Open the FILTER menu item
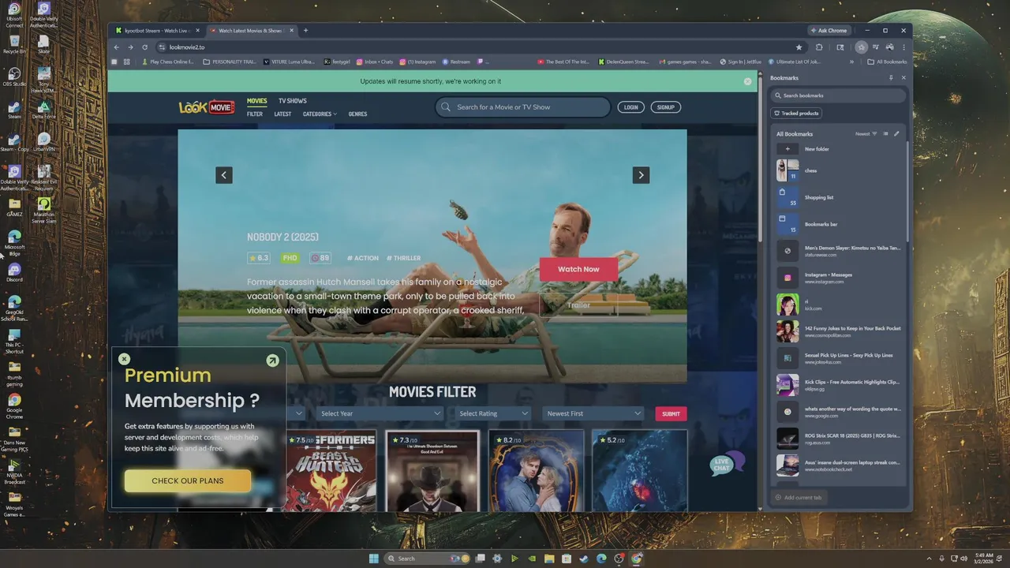 pos(255,114)
